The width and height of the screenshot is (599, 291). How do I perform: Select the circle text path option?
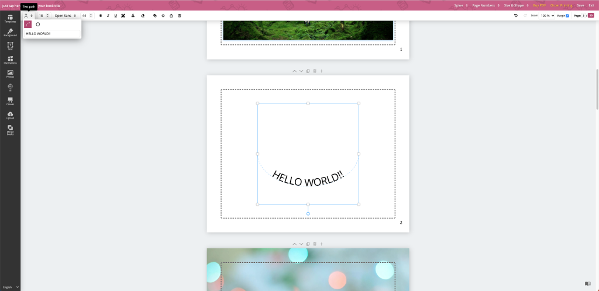pos(38,25)
